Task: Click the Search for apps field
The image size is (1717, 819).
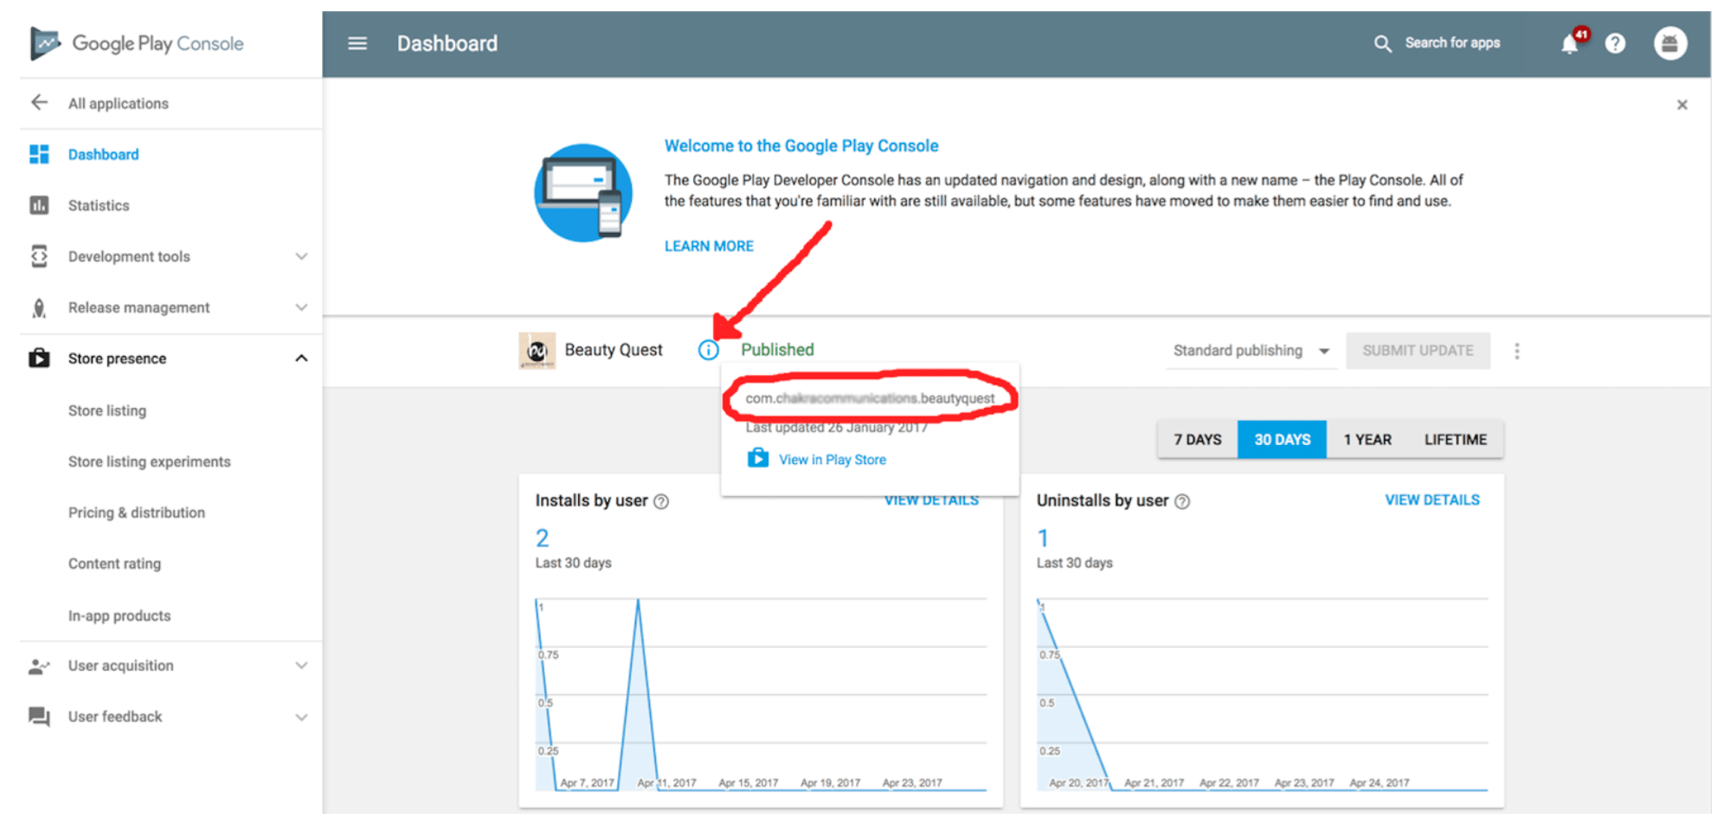Action: tap(1452, 43)
